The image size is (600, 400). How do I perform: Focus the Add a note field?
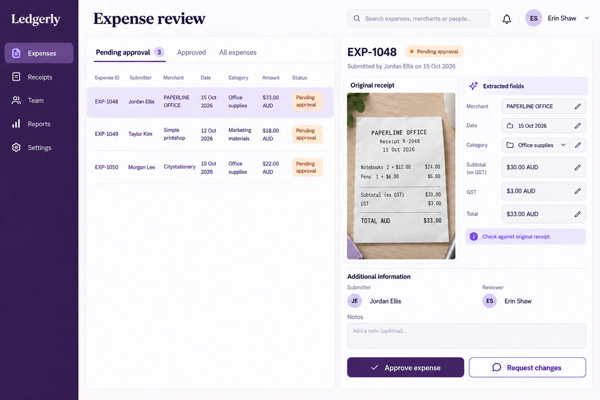tap(466, 336)
